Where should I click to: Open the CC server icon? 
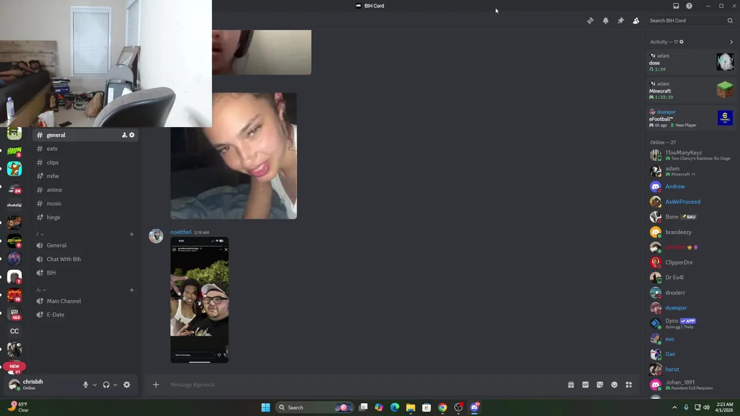pos(14,331)
